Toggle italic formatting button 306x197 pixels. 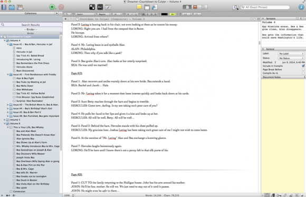pyautogui.click(x=132, y=14)
